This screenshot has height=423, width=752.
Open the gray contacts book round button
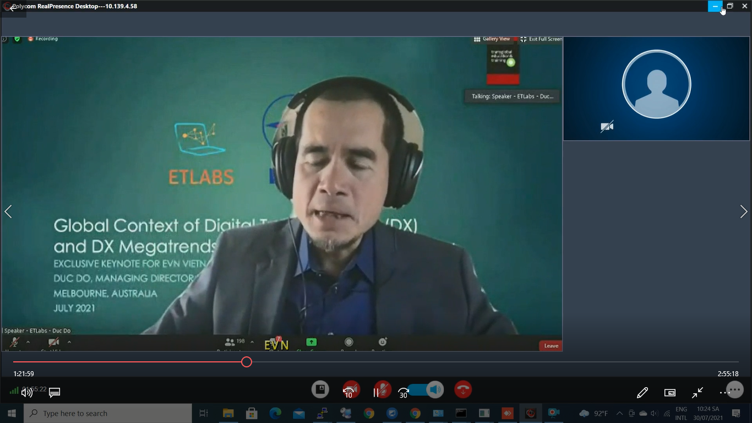point(320,389)
